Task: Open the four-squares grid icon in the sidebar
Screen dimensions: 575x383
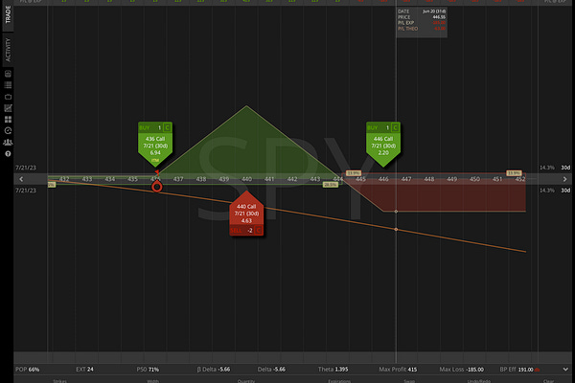Action: tap(8, 120)
